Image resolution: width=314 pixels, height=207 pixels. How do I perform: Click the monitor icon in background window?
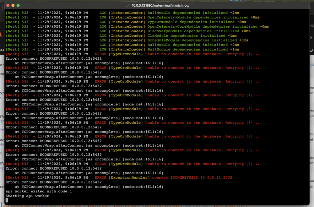tap(311, 50)
